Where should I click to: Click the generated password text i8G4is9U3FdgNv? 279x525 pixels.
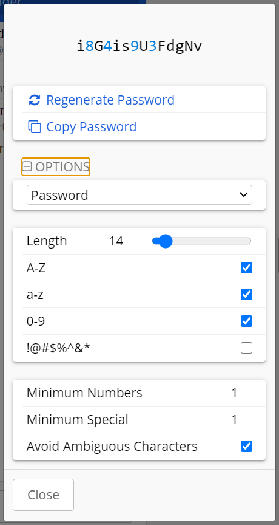click(139, 47)
